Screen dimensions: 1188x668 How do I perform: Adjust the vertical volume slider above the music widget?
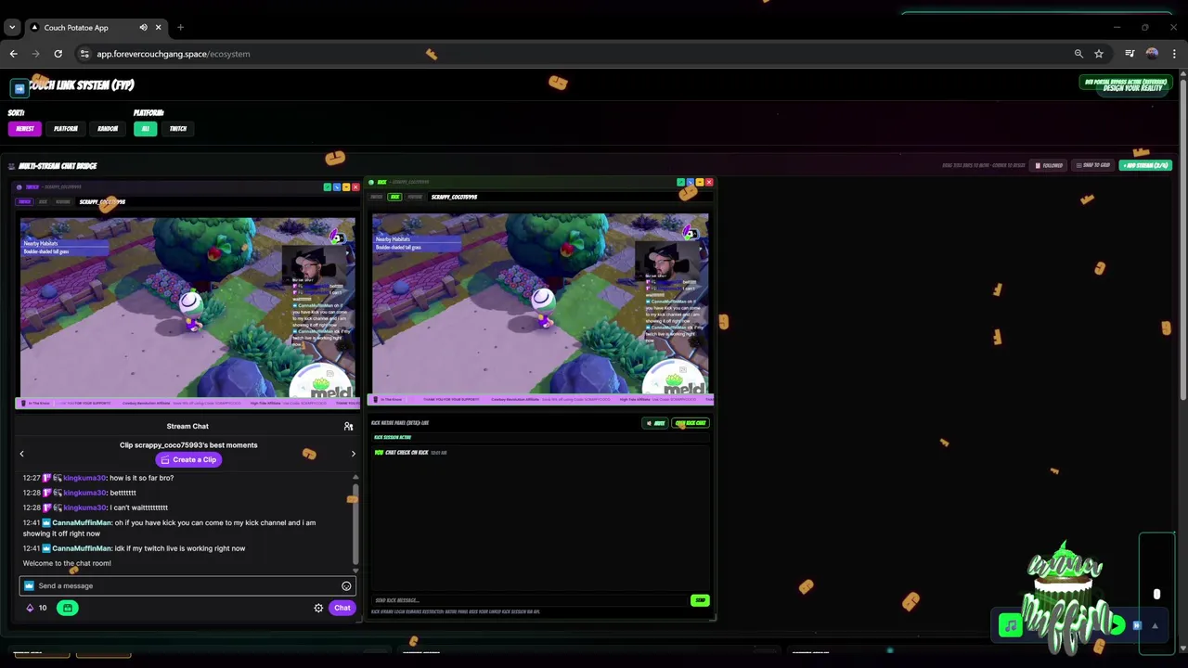[x=1156, y=594]
